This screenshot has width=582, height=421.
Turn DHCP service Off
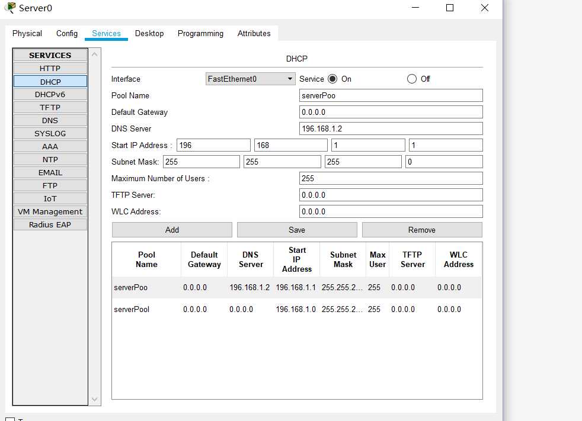coord(412,79)
